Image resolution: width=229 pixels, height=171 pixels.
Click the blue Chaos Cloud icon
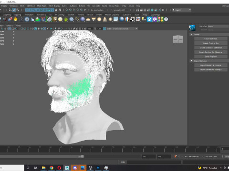pyautogui.click(x=149, y=19)
